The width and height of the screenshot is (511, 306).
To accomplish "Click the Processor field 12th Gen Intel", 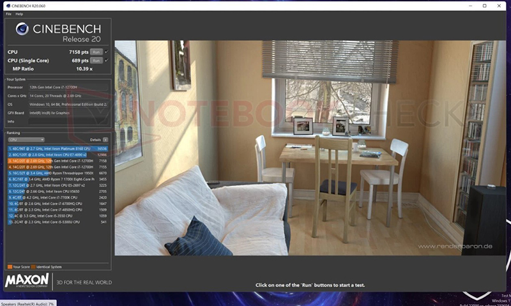I will (68, 88).
